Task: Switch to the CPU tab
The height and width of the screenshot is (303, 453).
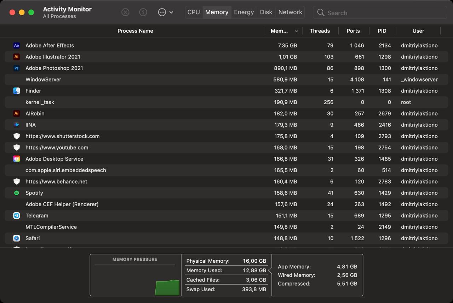Action: tap(194, 12)
